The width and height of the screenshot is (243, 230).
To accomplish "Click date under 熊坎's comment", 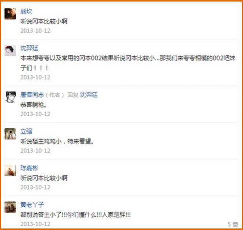I will [x=35, y=30].
